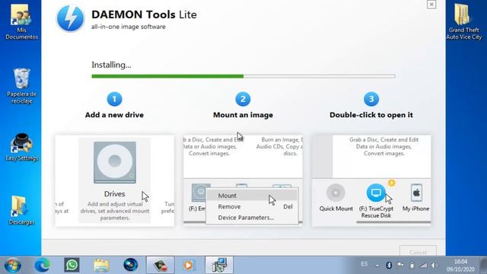The height and width of the screenshot is (274, 487).
Task: Click the Bluetooth tray icon
Action: pyautogui.click(x=389, y=265)
